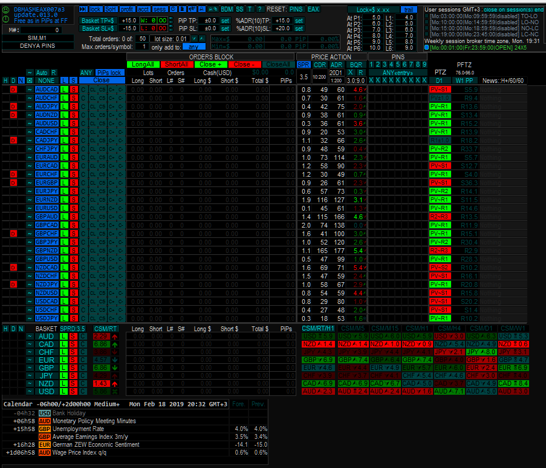546x468 pixels.
Task: Click the double-house icon next to BDM
Action: 213,10
